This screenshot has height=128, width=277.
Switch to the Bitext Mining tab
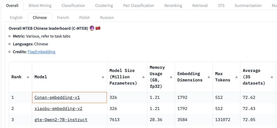click(x=40, y=5)
